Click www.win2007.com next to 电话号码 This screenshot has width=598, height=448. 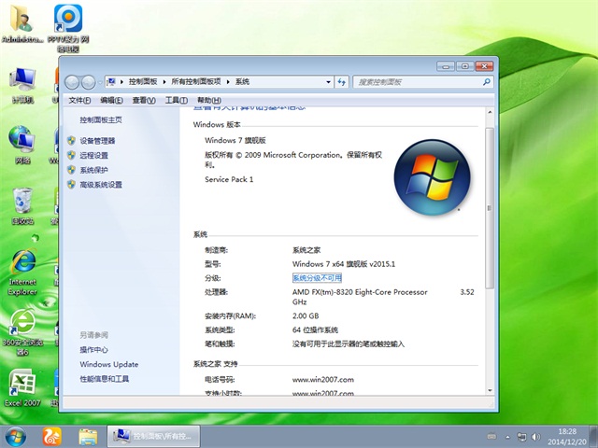323,380
